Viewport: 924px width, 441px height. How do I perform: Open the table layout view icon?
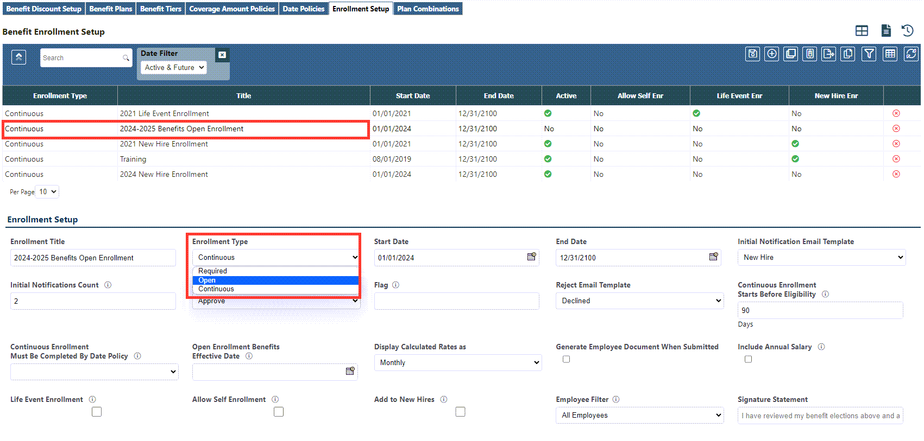tap(862, 31)
